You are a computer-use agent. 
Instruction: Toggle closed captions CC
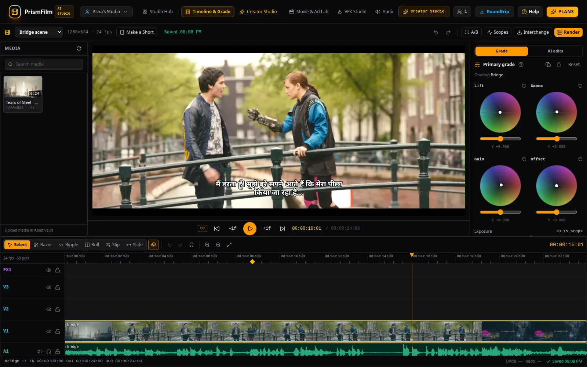pos(203,228)
